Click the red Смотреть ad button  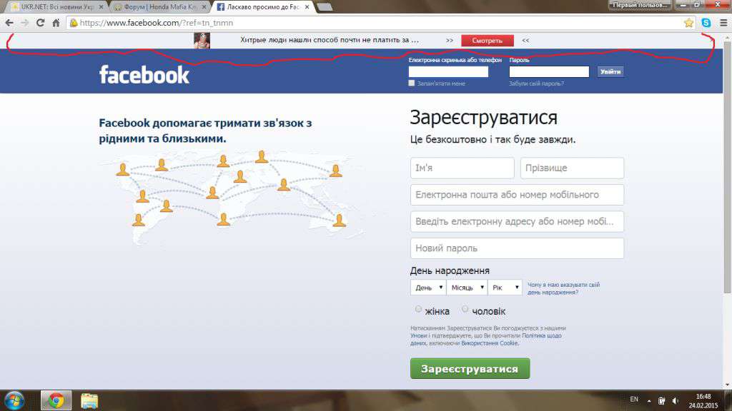pyautogui.click(x=487, y=41)
